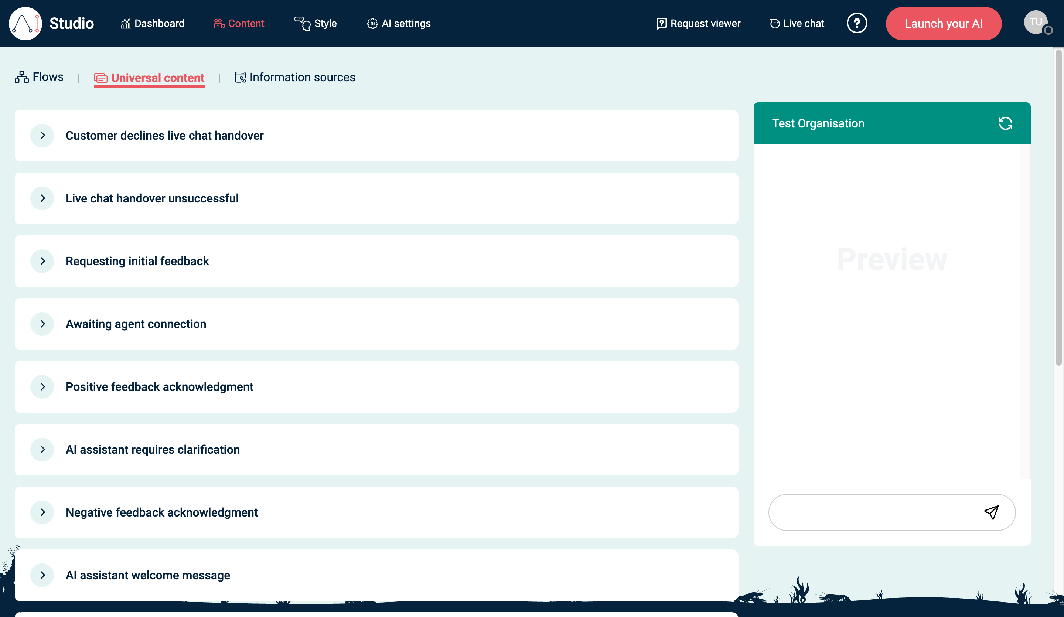Click the Launch your AI button
This screenshot has width=1064, height=617.
point(943,24)
